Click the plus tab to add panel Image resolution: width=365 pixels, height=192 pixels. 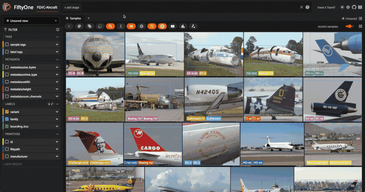click(88, 19)
